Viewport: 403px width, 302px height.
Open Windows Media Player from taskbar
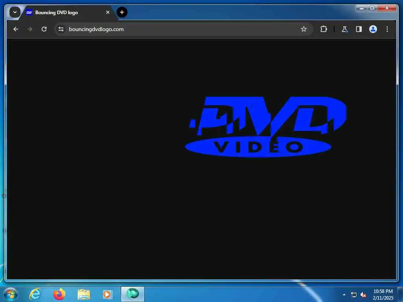click(x=107, y=294)
